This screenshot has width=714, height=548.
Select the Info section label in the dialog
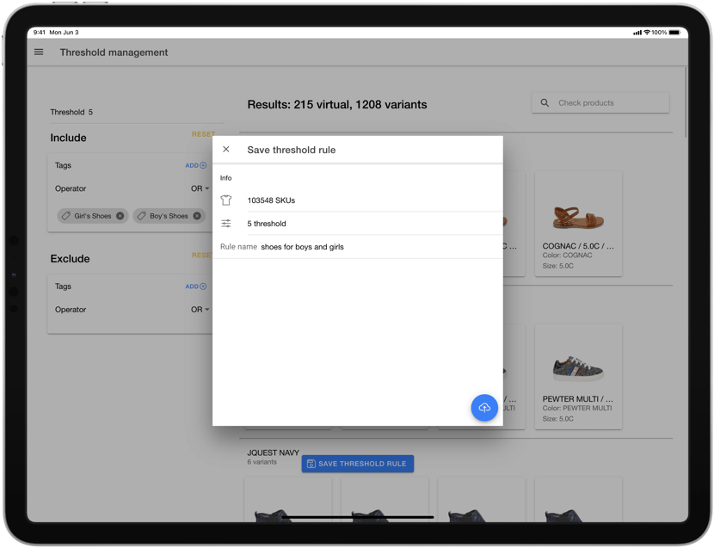pyautogui.click(x=225, y=177)
